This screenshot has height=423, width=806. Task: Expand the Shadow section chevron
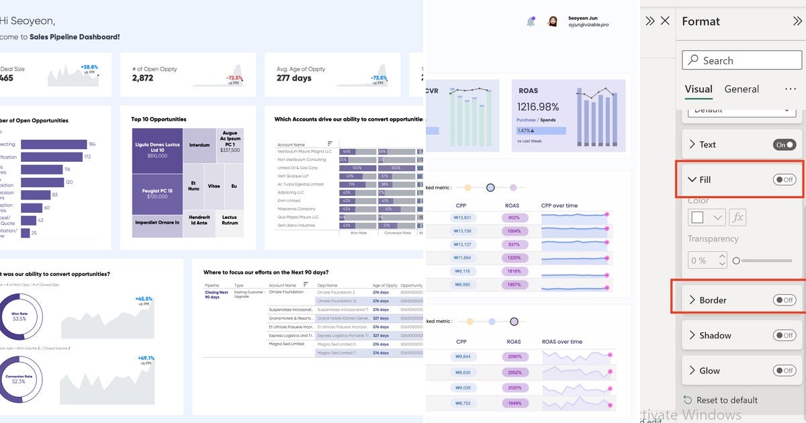coord(693,335)
